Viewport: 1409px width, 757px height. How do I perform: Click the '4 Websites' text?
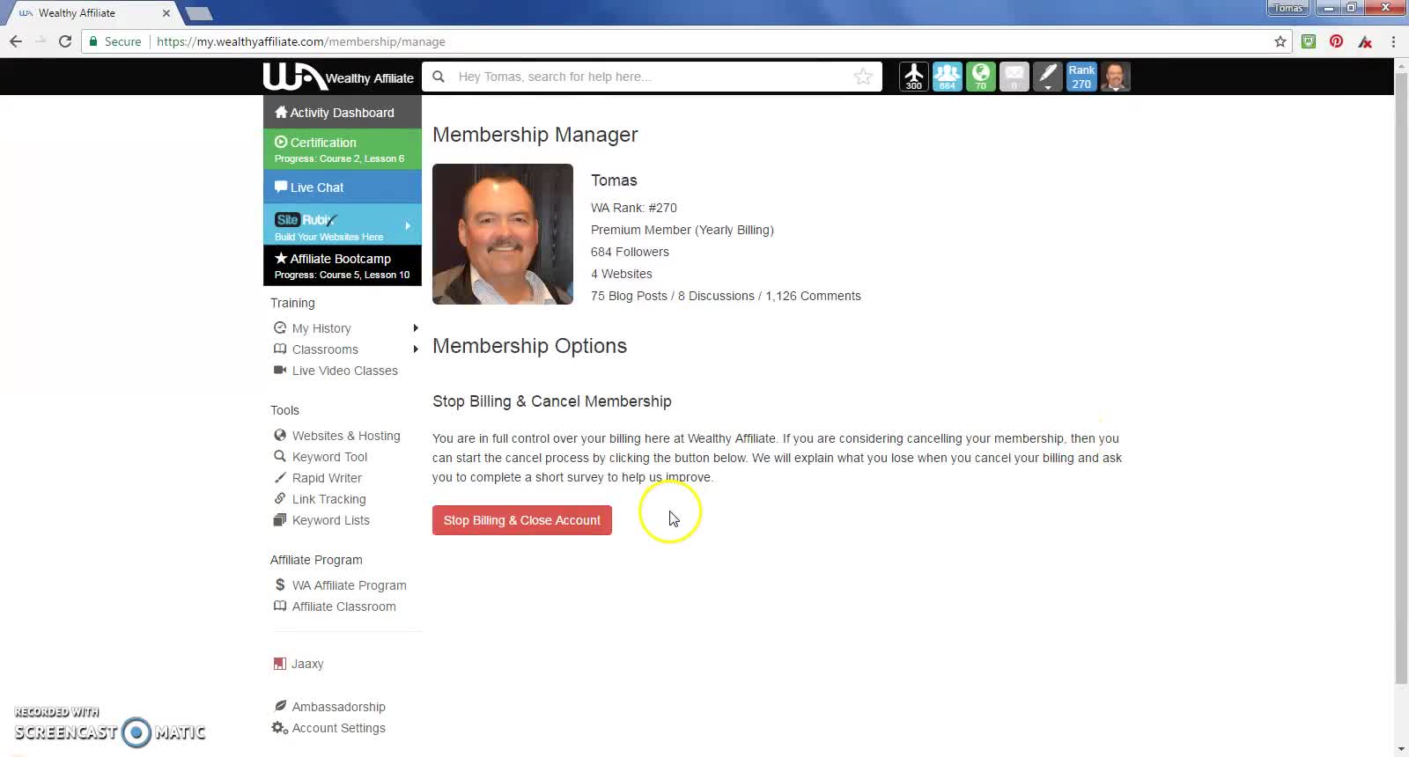[622, 274]
